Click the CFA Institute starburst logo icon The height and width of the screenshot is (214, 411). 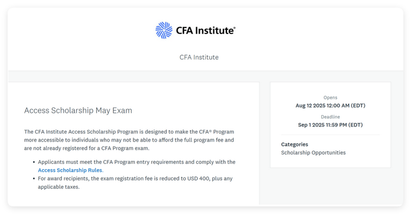164,31
